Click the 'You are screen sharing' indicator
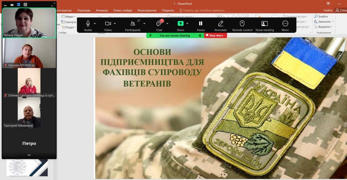The image size is (347, 180). click(x=175, y=35)
